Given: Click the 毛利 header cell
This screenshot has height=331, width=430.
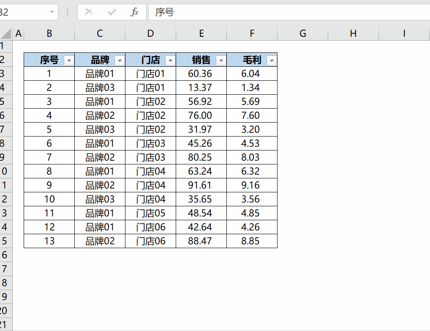Looking at the screenshot, I should click(252, 60).
